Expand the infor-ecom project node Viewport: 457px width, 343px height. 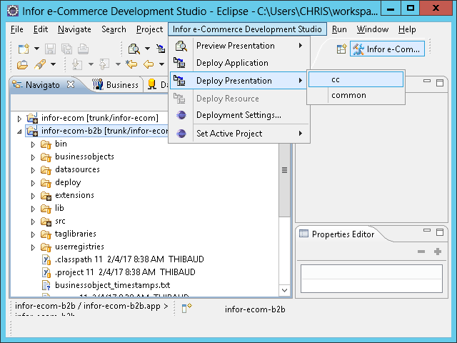(x=19, y=118)
